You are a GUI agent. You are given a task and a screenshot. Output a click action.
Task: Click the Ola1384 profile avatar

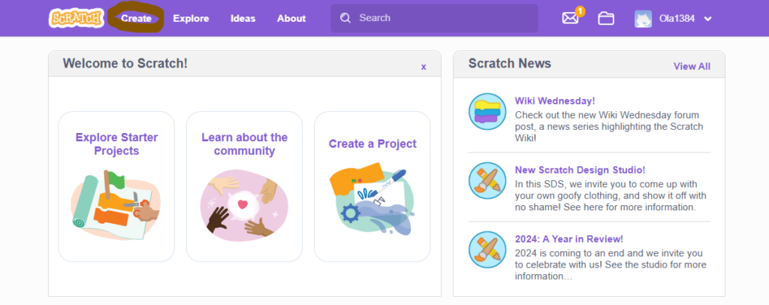[643, 19]
